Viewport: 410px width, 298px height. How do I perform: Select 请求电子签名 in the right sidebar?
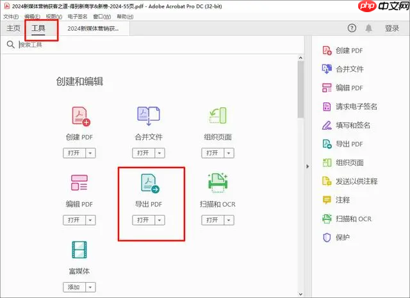(x=350, y=106)
